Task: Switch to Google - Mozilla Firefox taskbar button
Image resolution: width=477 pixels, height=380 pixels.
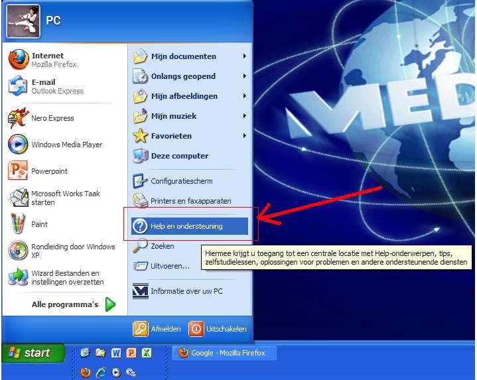Action: click(x=224, y=353)
